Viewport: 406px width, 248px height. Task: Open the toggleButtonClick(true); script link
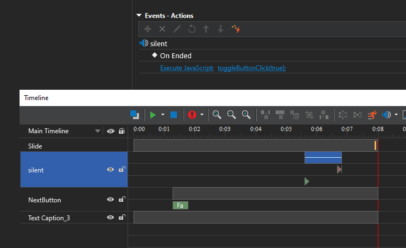251,68
